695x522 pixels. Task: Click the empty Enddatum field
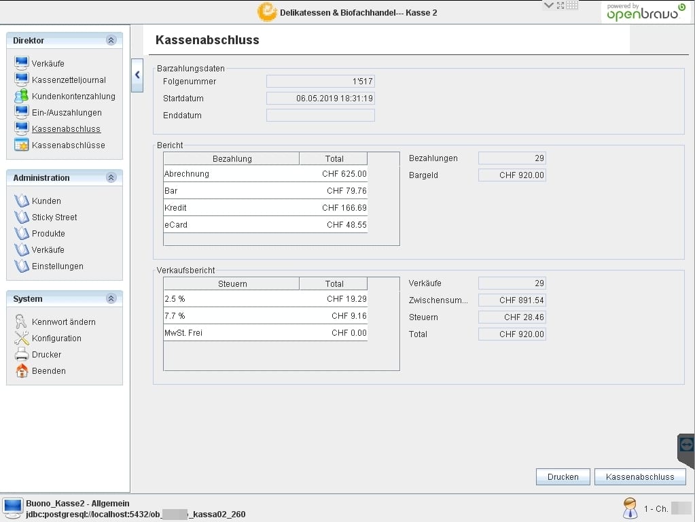321,116
